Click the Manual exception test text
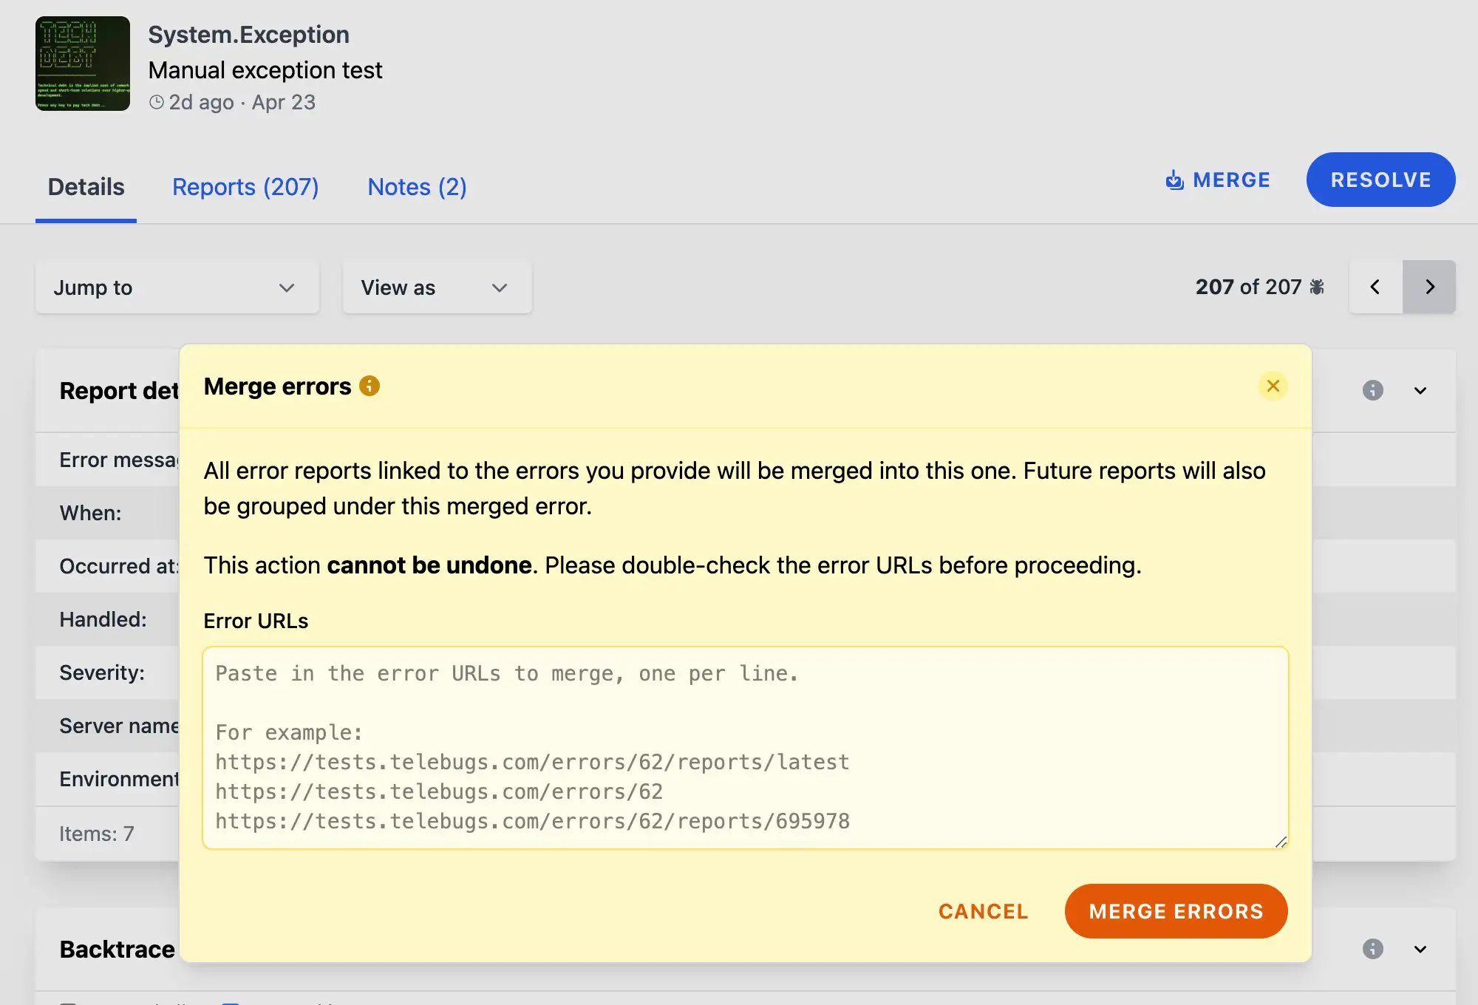 pyautogui.click(x=265, y=70)
